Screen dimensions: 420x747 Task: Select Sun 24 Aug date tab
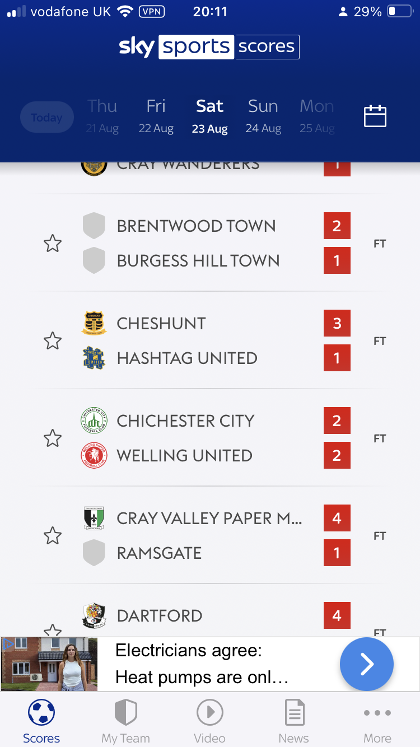263,116
